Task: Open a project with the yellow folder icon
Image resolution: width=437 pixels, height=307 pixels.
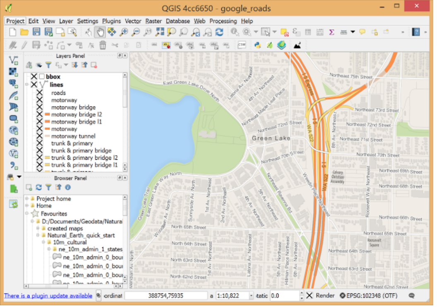Action: click(x=24, y=32)
